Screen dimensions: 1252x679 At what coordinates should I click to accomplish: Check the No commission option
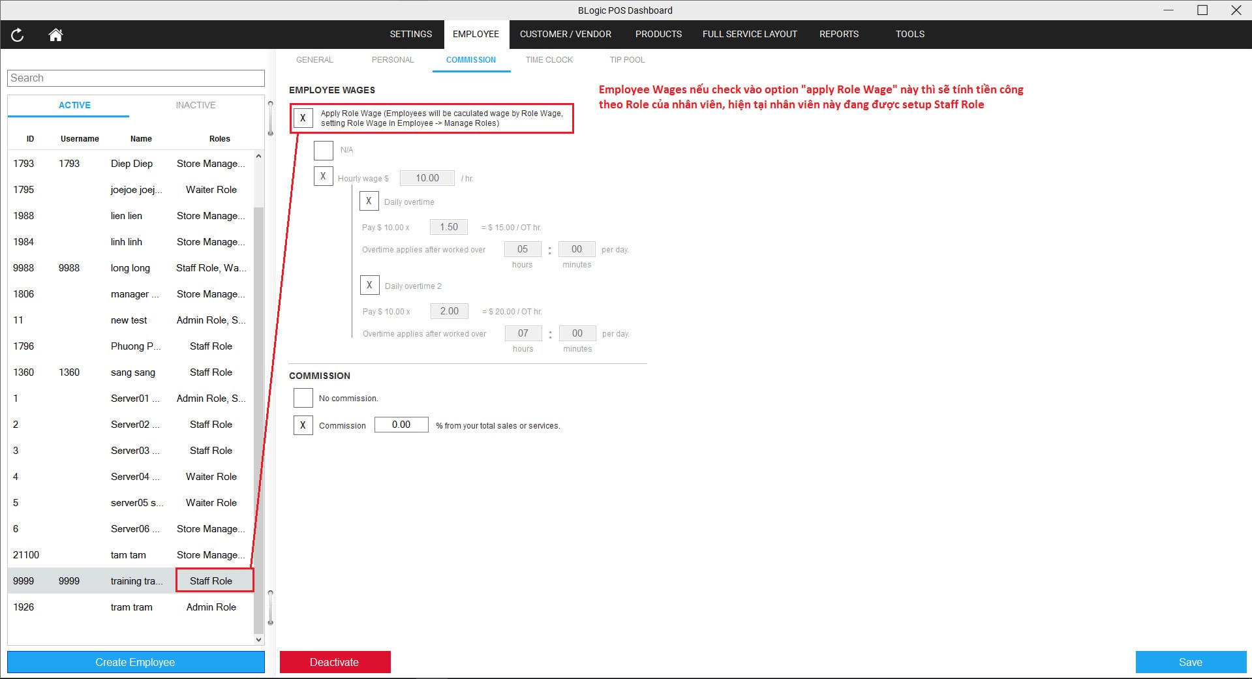point(303,397)
